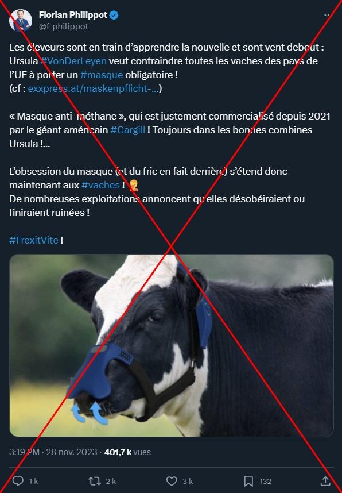Follow the exxpress.at/maskenpflicht link
Viewport: 342px width, 493px height.
click(93, 88)
